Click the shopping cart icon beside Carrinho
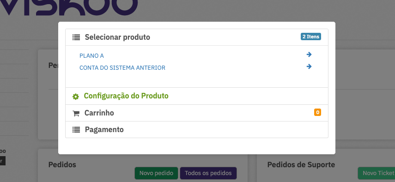The width and height of the screenshot is (395, 182). pos(76,114)
